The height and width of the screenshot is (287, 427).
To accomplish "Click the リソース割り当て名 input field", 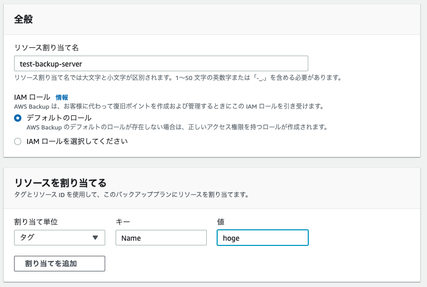I will pyautogui.click(x=161, y=63).
